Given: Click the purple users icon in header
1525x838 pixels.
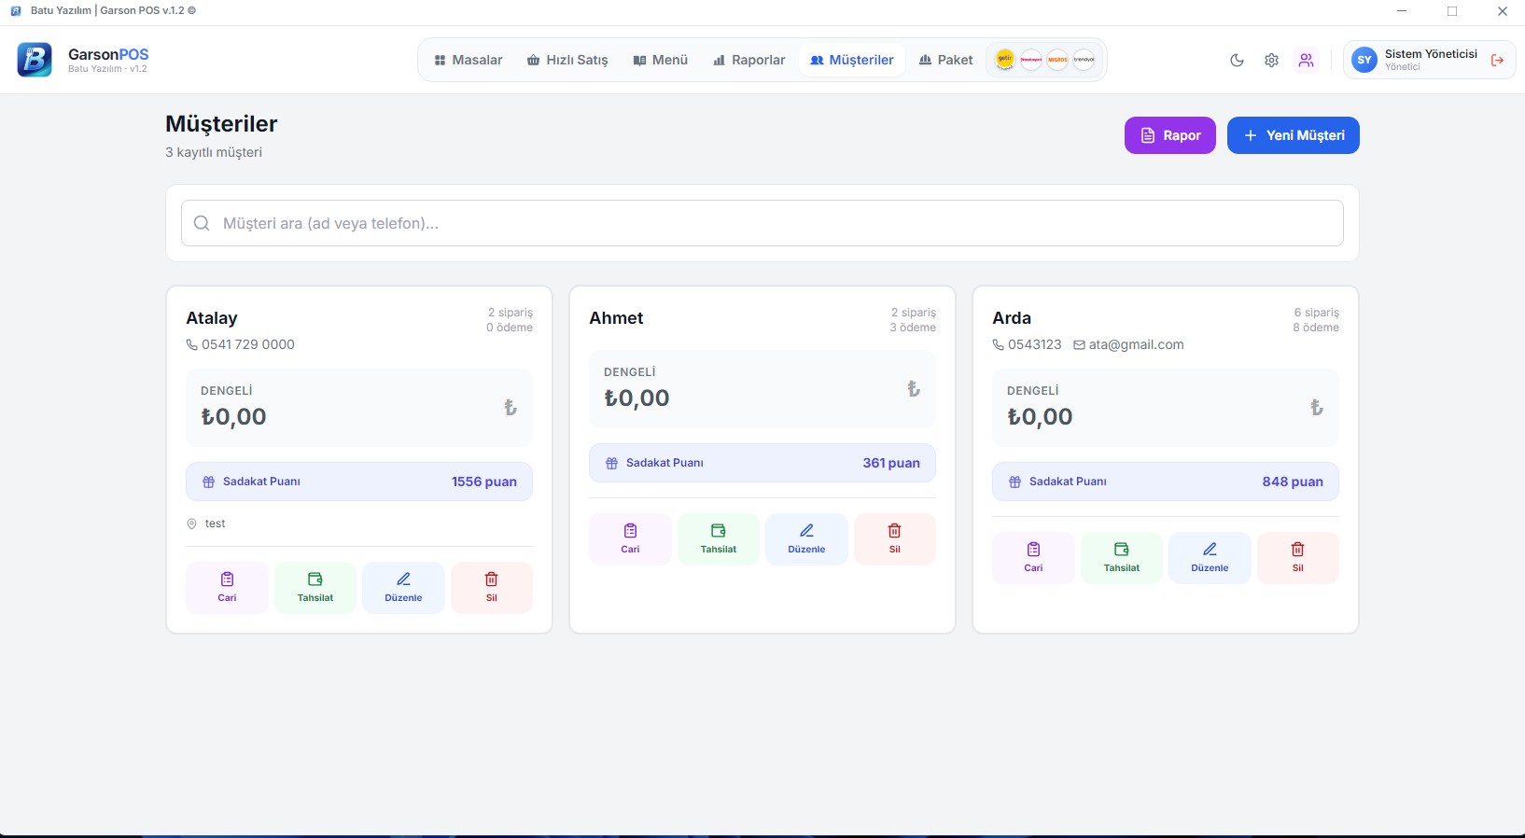Looking at the screenshot, I should (x=1306, y=61).
